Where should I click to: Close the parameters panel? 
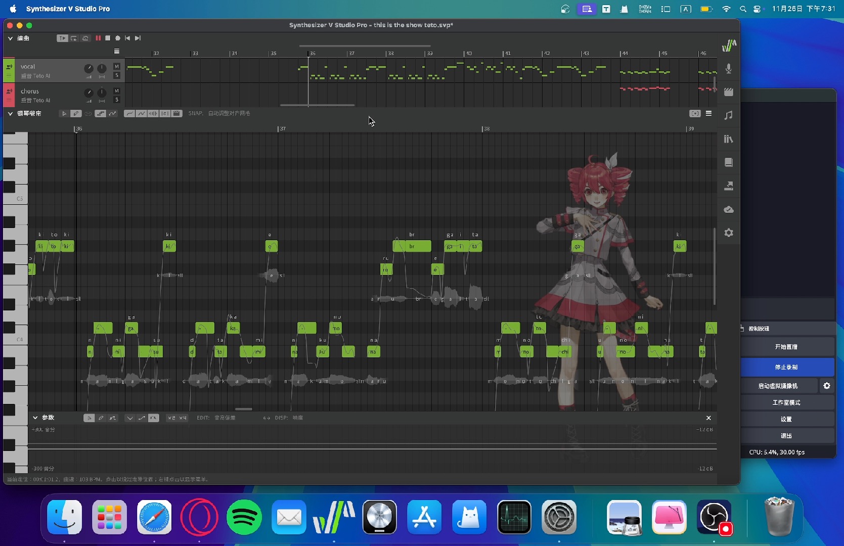pos(708,418)
